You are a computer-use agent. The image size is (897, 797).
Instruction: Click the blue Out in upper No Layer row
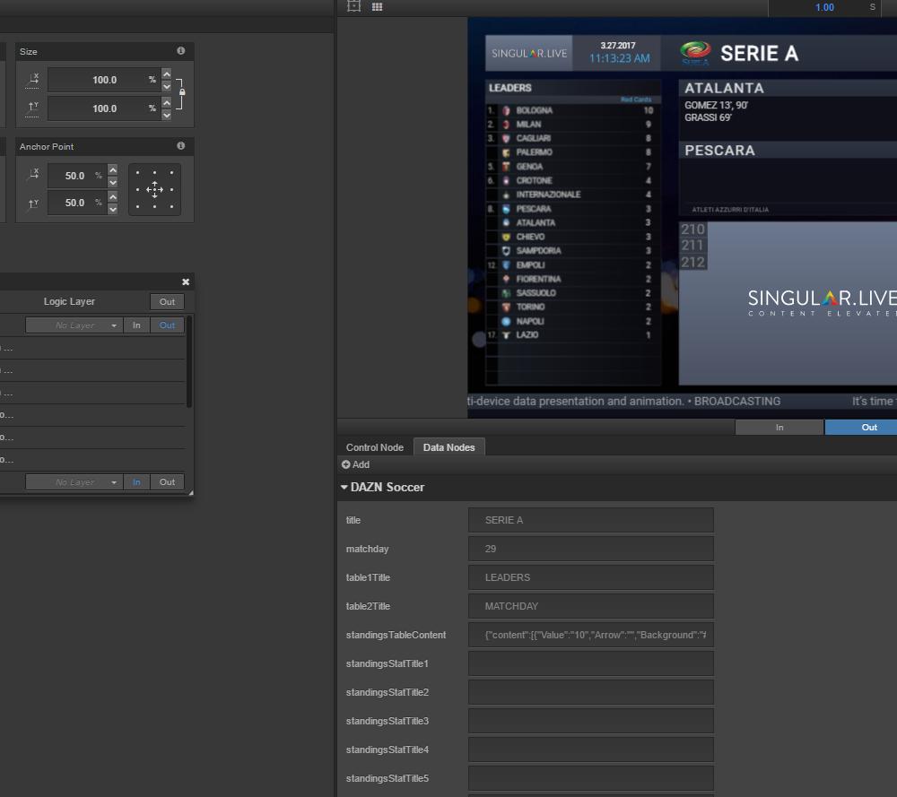(167, 325)
